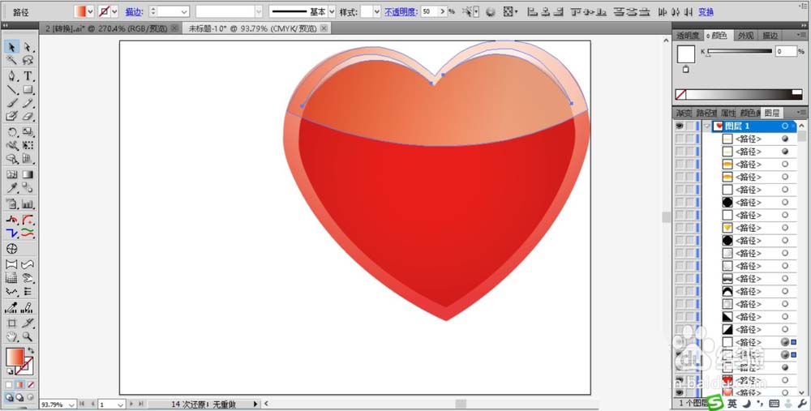The height and width of the screenshot is (411, 811).
Task: Open the 样式 graphic style dropdown
Action: point(376,11)
